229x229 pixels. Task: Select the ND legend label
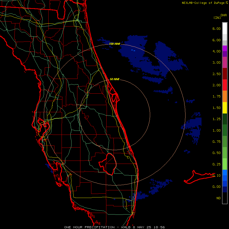219,198
